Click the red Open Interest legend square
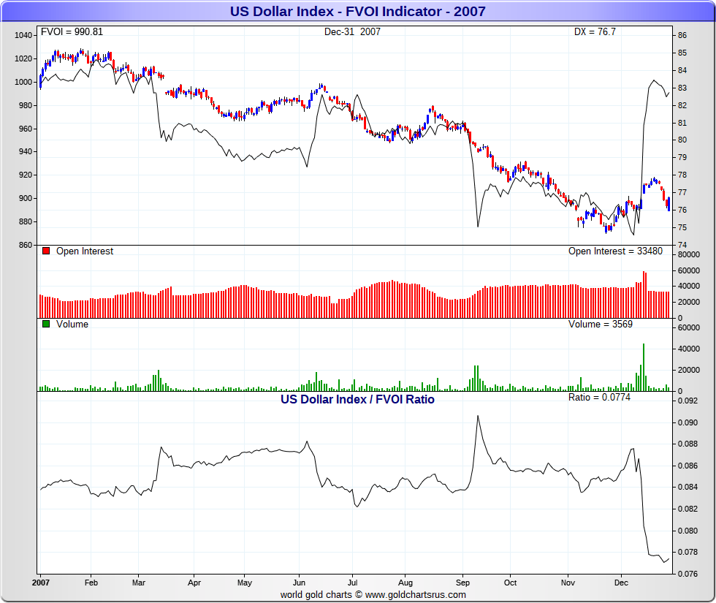The width and height of the screenshot is (716, 603). (45, 251)
